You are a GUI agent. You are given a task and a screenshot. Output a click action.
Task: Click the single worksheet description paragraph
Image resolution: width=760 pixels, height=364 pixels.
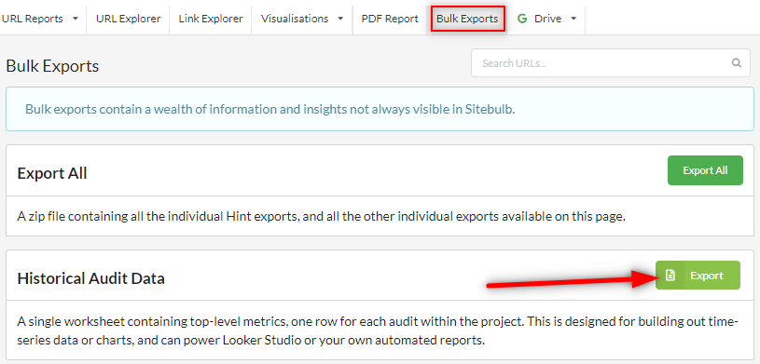coord(378,331)
